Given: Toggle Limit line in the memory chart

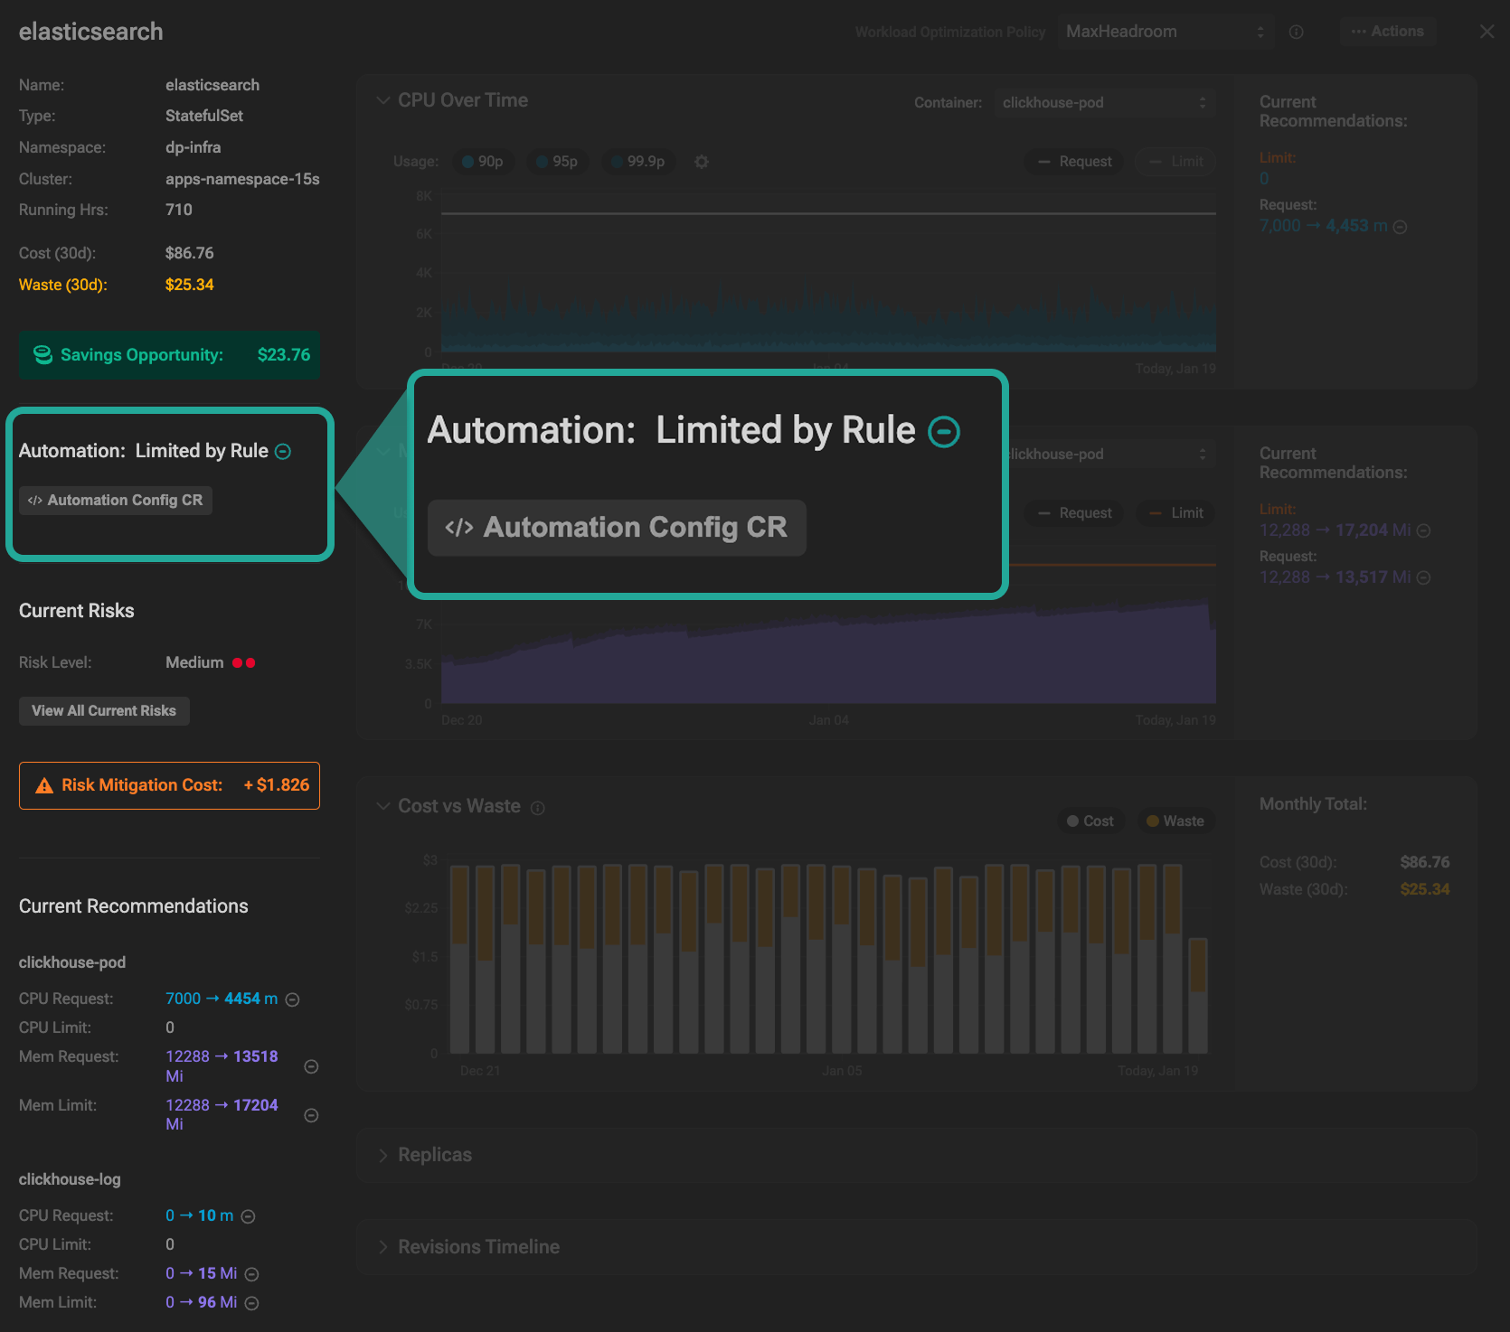Looking at the screenshot, I should [1175, 513].
